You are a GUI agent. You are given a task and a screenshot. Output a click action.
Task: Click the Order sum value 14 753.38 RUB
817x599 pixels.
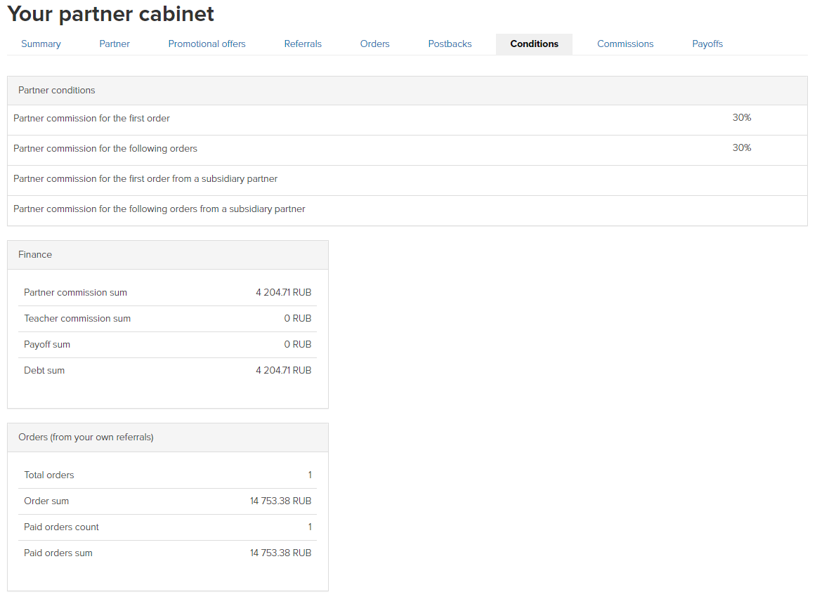coord(280,501)
